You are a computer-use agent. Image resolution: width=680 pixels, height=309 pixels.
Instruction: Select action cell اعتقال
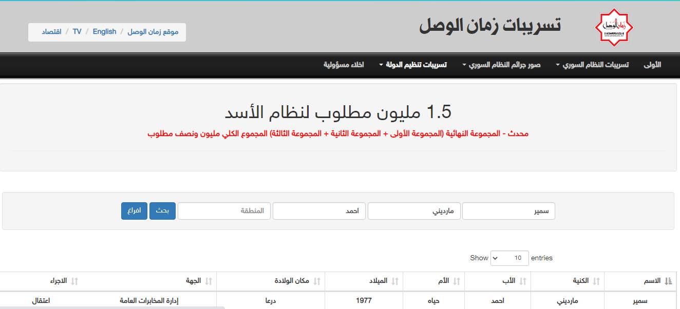[x=41, y=301]
